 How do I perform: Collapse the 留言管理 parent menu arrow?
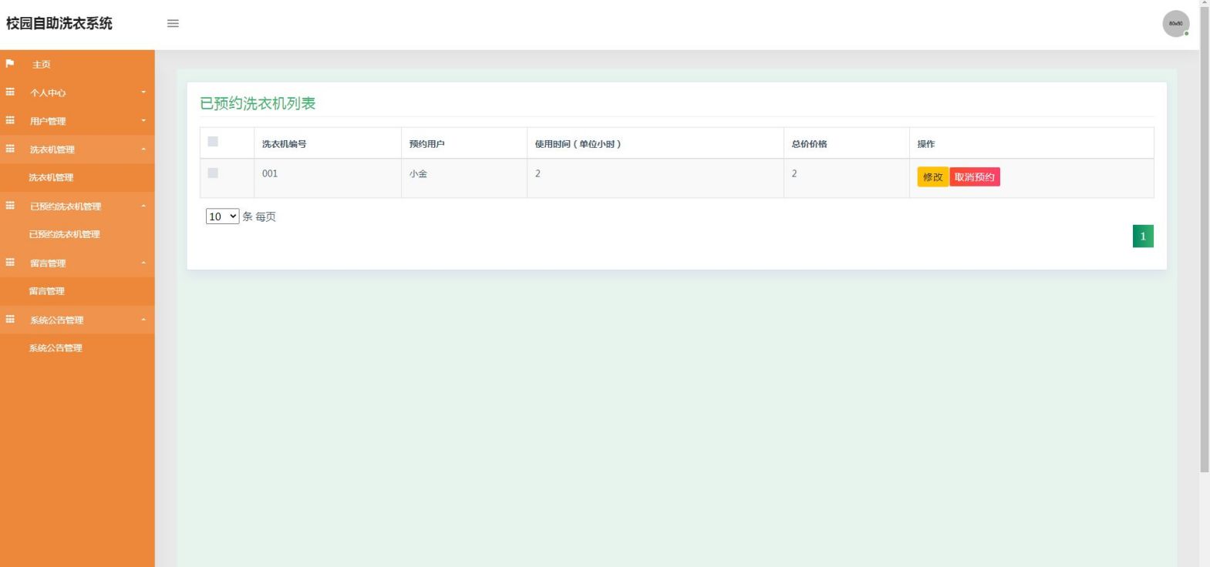[x=143, y=263]
